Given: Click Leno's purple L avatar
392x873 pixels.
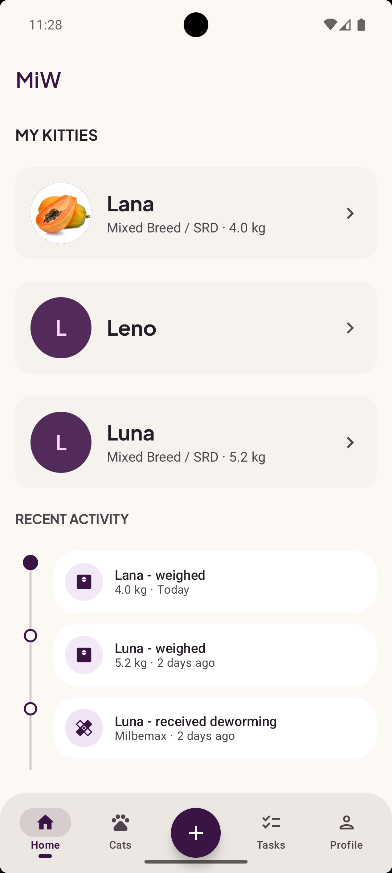Looking at the screenshot, I should point(61,328).
